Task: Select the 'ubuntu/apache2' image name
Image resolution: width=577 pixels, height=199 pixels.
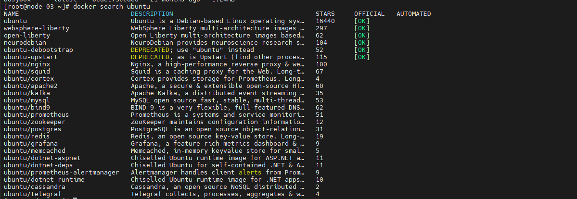Action: (x=30, y=86)
